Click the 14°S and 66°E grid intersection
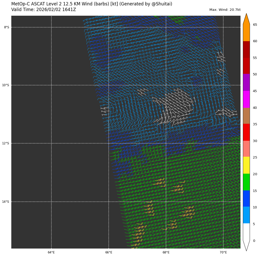The width and height of the screenshot is (259, 256). [109, 202]
